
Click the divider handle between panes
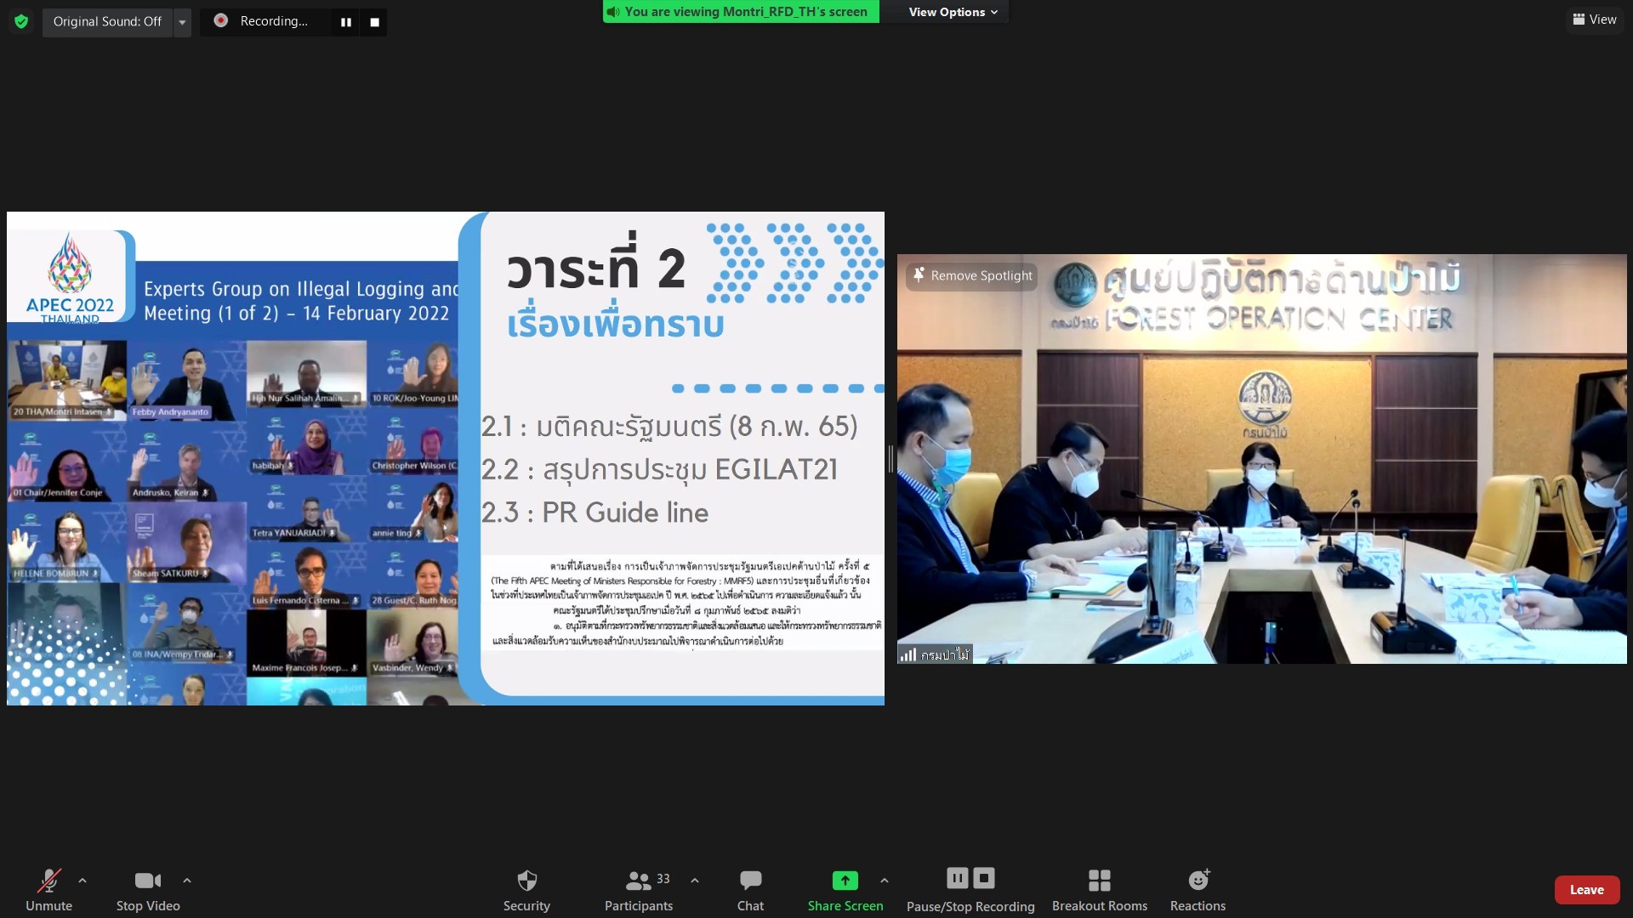(x=890, y=459)
